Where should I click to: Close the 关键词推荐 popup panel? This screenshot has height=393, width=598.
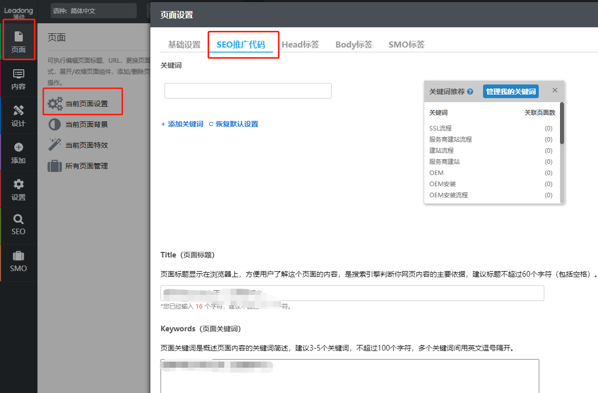tap(554, 90)
